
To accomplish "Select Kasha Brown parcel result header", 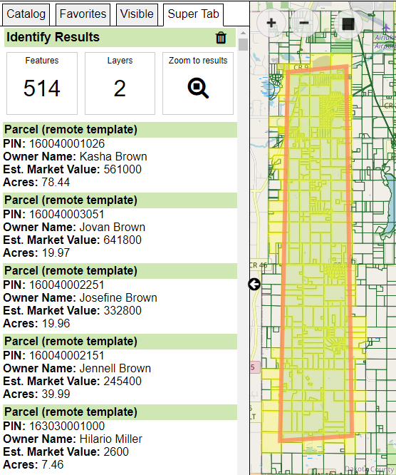I will (120, 130).
